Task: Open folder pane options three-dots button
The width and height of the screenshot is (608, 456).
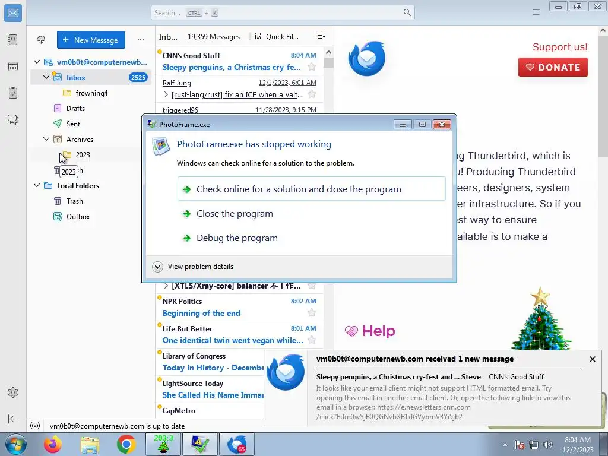Action: (140, 40)
